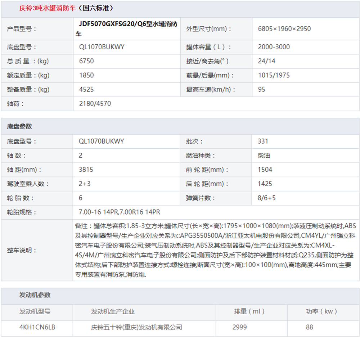Click the 产品型号 label
The width and height of the screenshot is (360, 337).
point(21,29)
